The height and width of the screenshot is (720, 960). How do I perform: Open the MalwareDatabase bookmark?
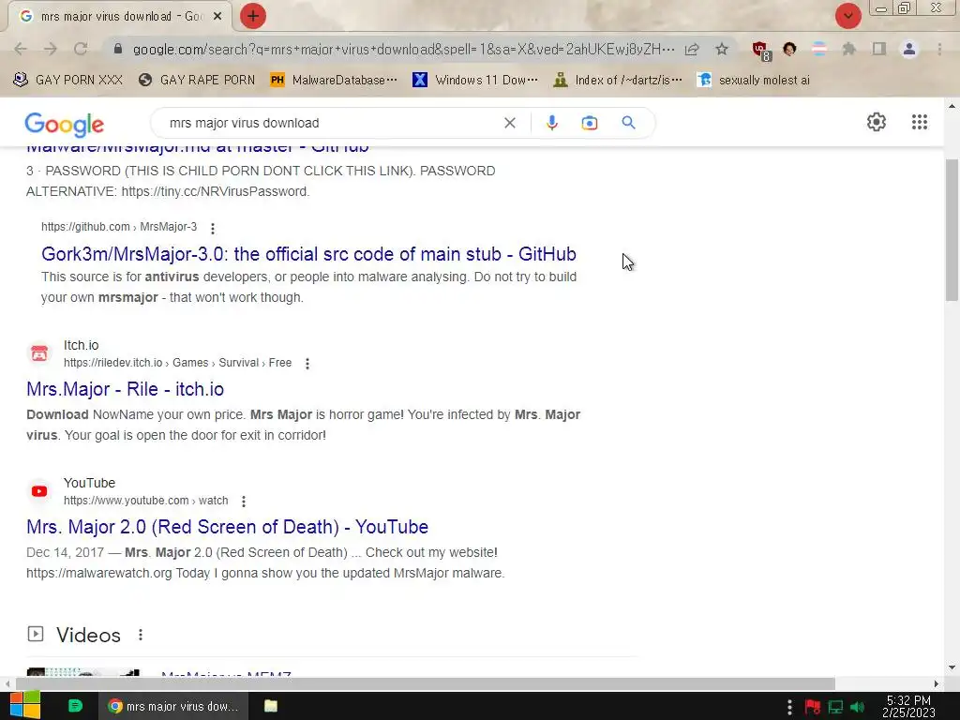[334, 80]
